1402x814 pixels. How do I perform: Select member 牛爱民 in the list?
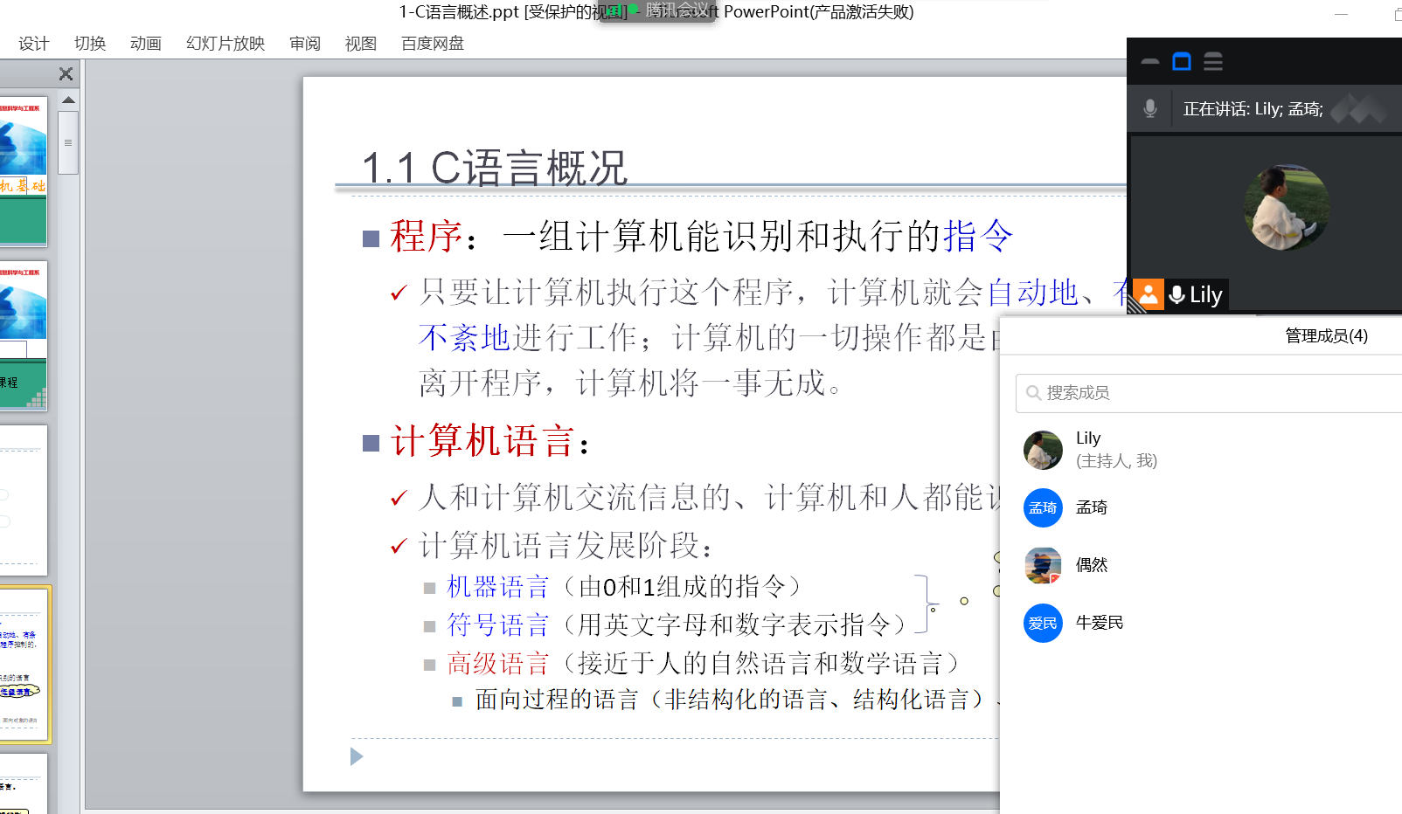[1100, 623]
